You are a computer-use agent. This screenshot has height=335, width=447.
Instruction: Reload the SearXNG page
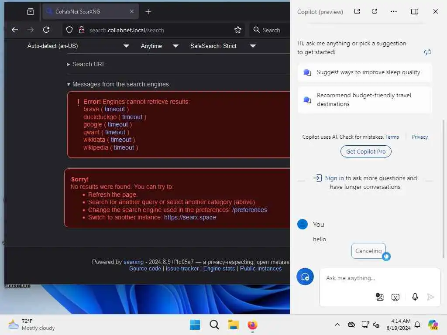point(46,30)
